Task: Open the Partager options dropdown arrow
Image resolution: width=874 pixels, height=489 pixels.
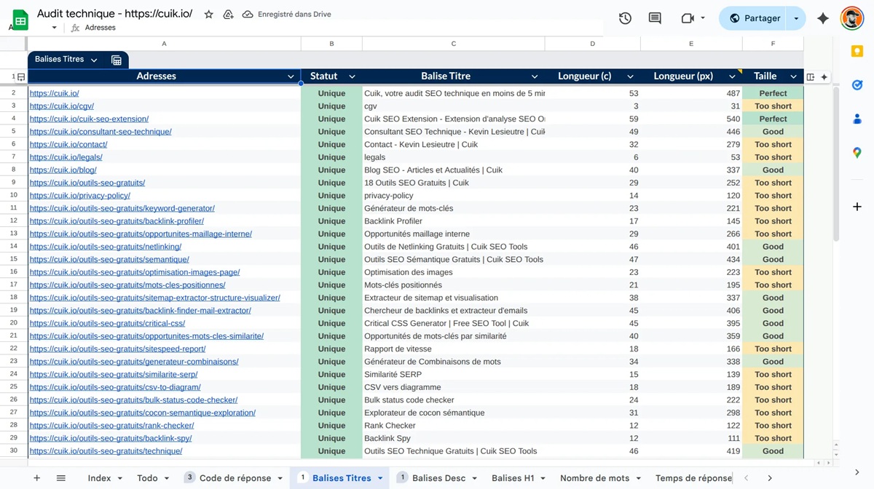Action: click(x=796, y=18)
